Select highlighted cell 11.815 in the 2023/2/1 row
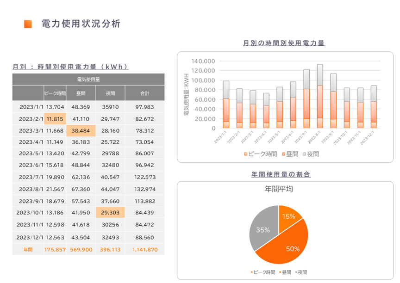Image resolution: width=400 pixels, height=283 pixels. [x=55, y=119]
